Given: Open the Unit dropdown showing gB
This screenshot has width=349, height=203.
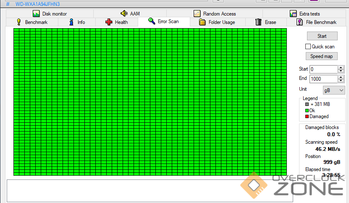Looking at the screenshot, I should click(333, 90).
